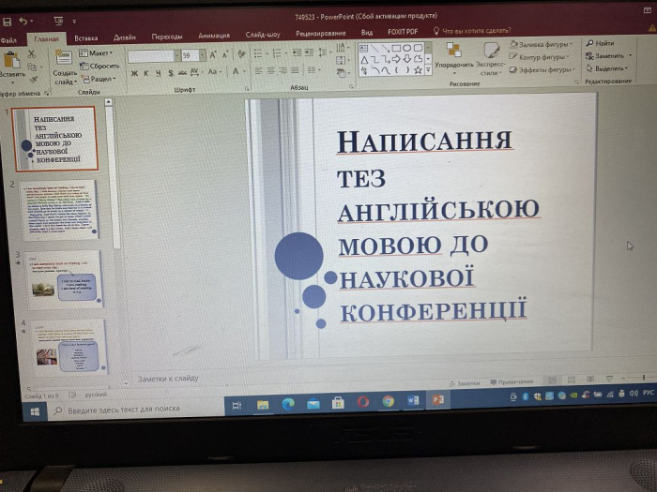Open Express Styles (Экспресс-стили) gallery
The width and height of the screenshot is (657, 492).
coord(491,55)
